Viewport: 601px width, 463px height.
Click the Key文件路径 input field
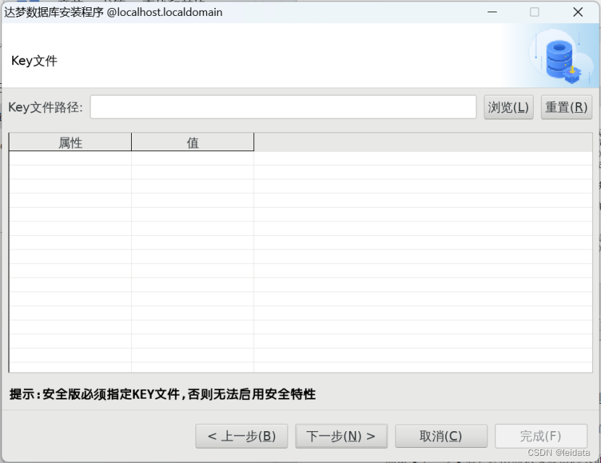point(283,107)
